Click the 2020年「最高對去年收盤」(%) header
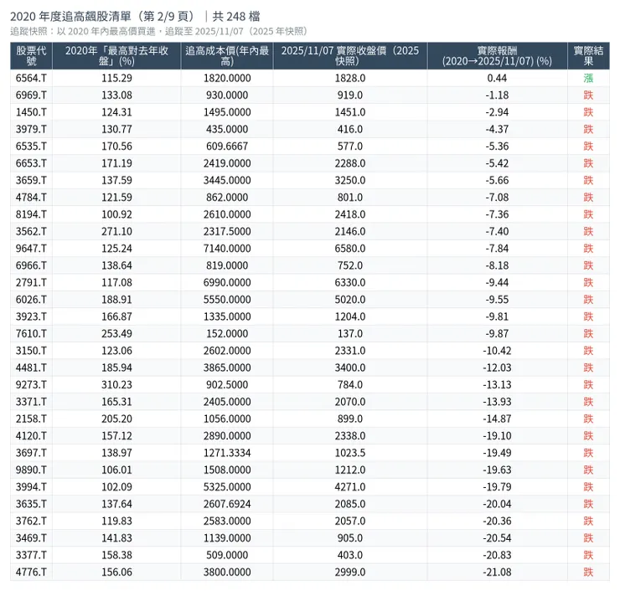 [x=116, y=56]
